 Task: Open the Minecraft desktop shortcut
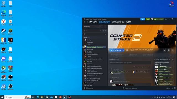(x=11, y=31)
